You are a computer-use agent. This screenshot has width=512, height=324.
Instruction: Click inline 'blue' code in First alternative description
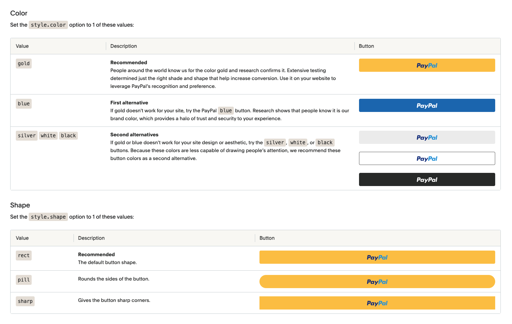(226, 111)
